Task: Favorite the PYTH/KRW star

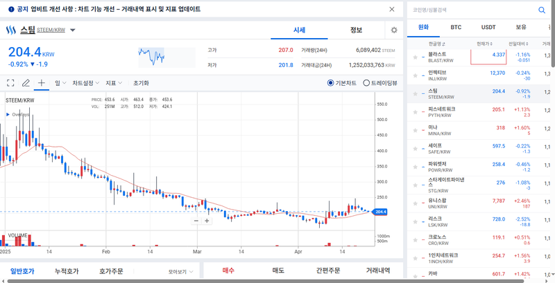Action: coord(416,112)
